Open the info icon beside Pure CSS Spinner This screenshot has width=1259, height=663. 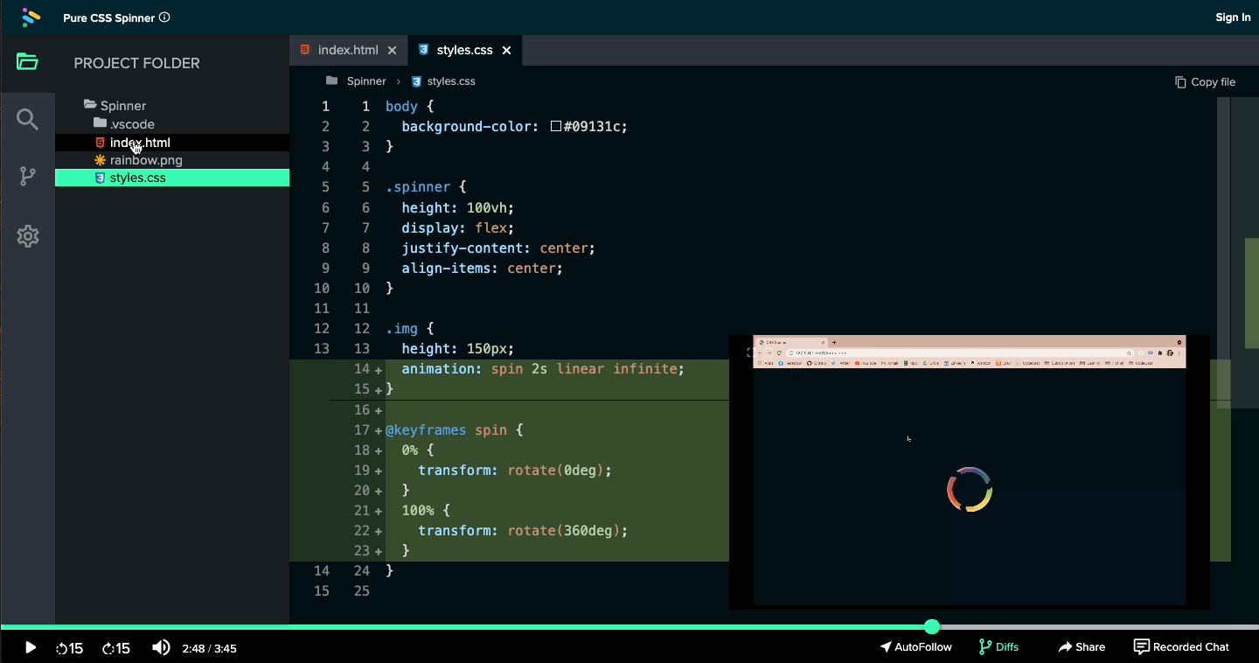165,17
